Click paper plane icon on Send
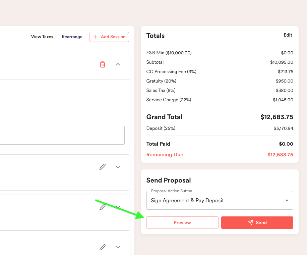 [251, 222]
